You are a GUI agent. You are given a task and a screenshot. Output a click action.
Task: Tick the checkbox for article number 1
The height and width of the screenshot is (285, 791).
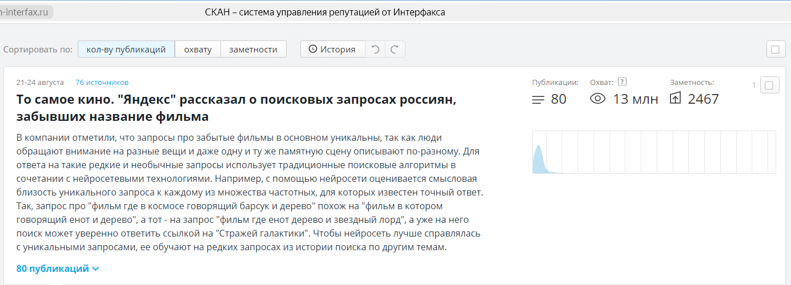pyautogui.click(x=769, y=85)
